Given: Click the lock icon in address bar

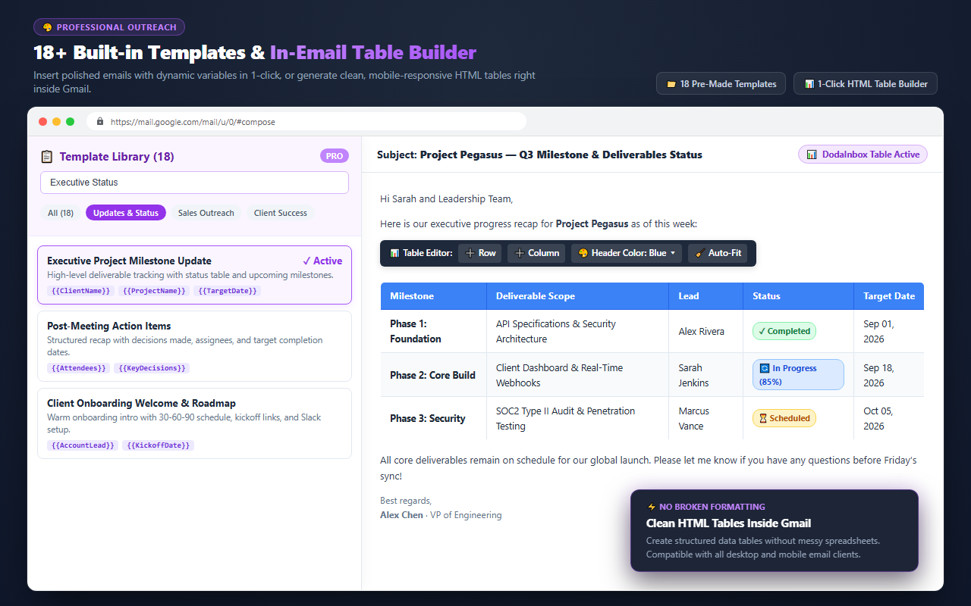Looking at the screenshot, I should (99, 122).
